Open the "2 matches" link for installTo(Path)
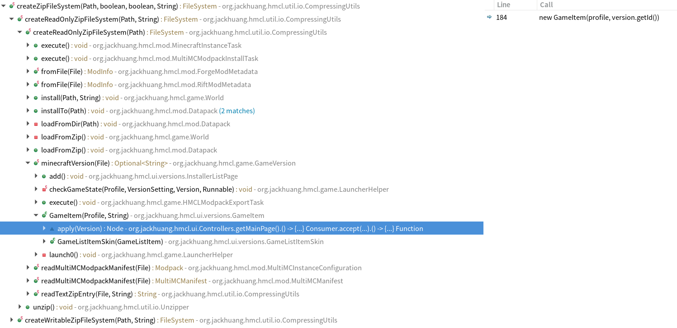The image size is (677, 328). (x=237, y=111)
